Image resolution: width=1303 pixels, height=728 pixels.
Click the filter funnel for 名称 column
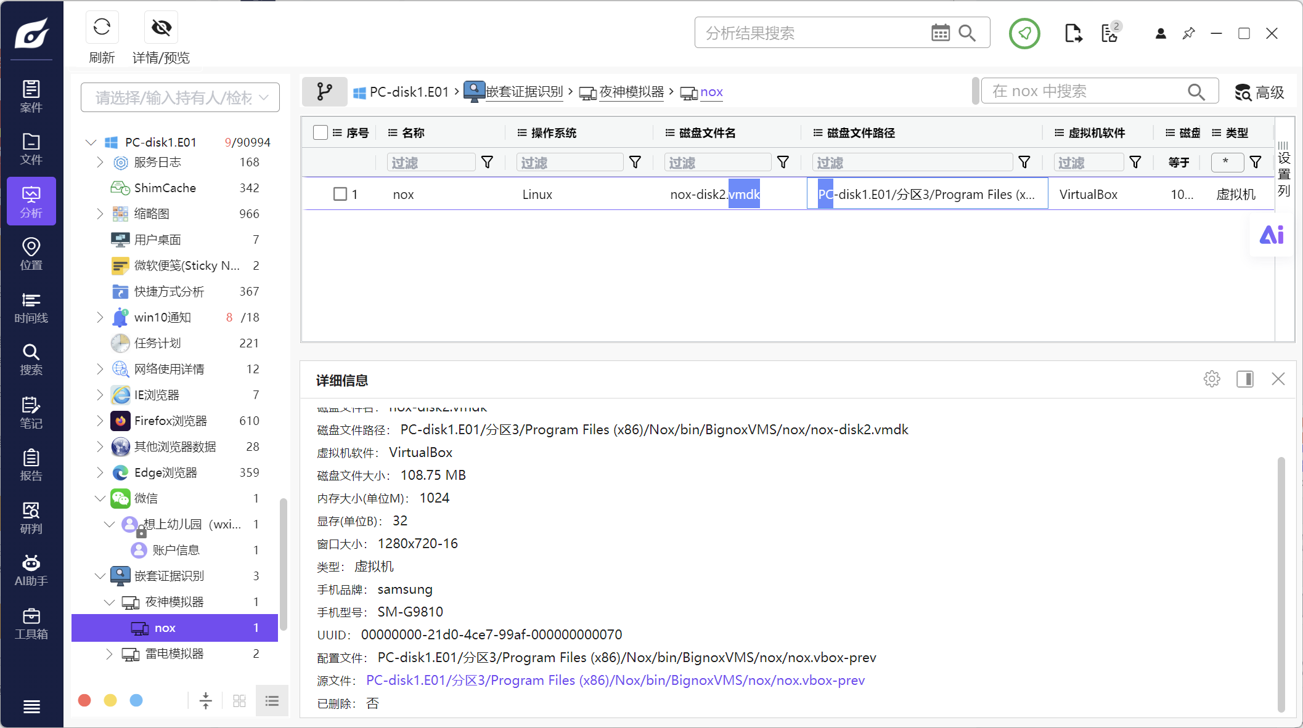pyautogui.click(x=487, y=162)
